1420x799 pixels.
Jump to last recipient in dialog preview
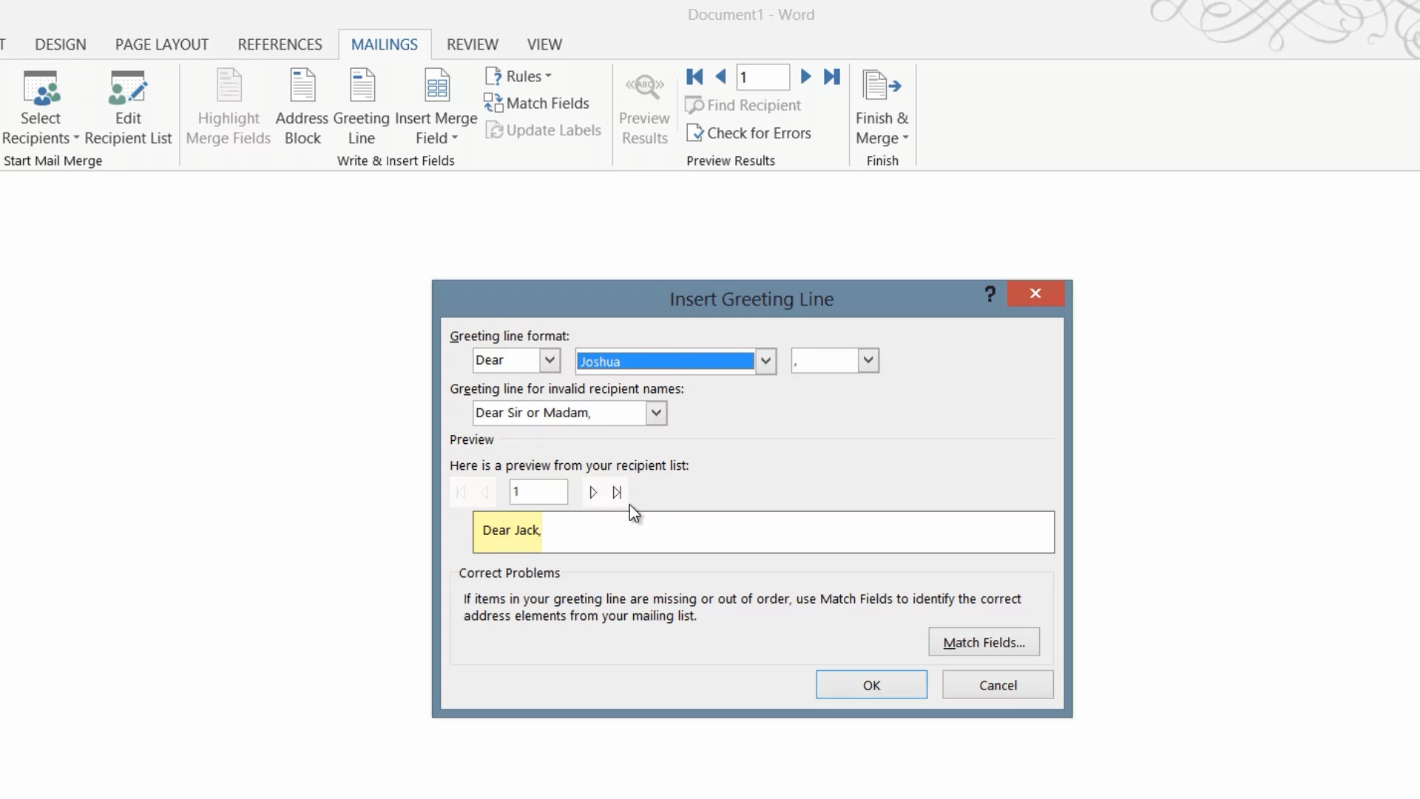(617, 493)
